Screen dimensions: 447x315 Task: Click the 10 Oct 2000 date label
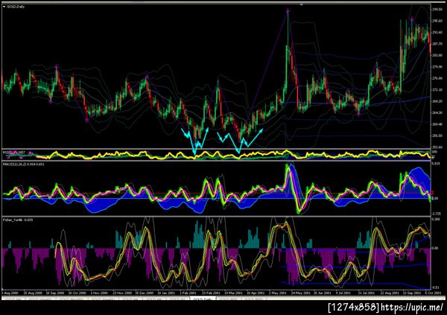(77, 293)
